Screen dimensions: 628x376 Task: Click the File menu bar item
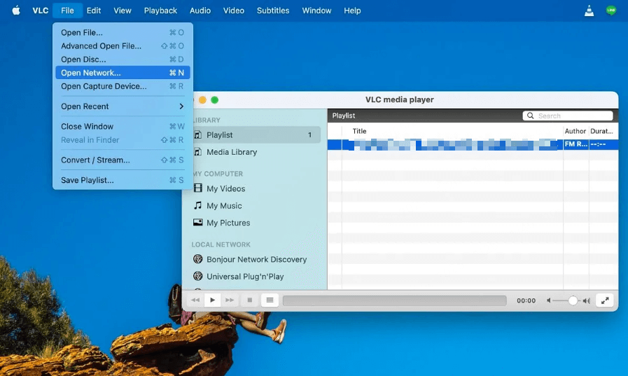coord(67,11)
